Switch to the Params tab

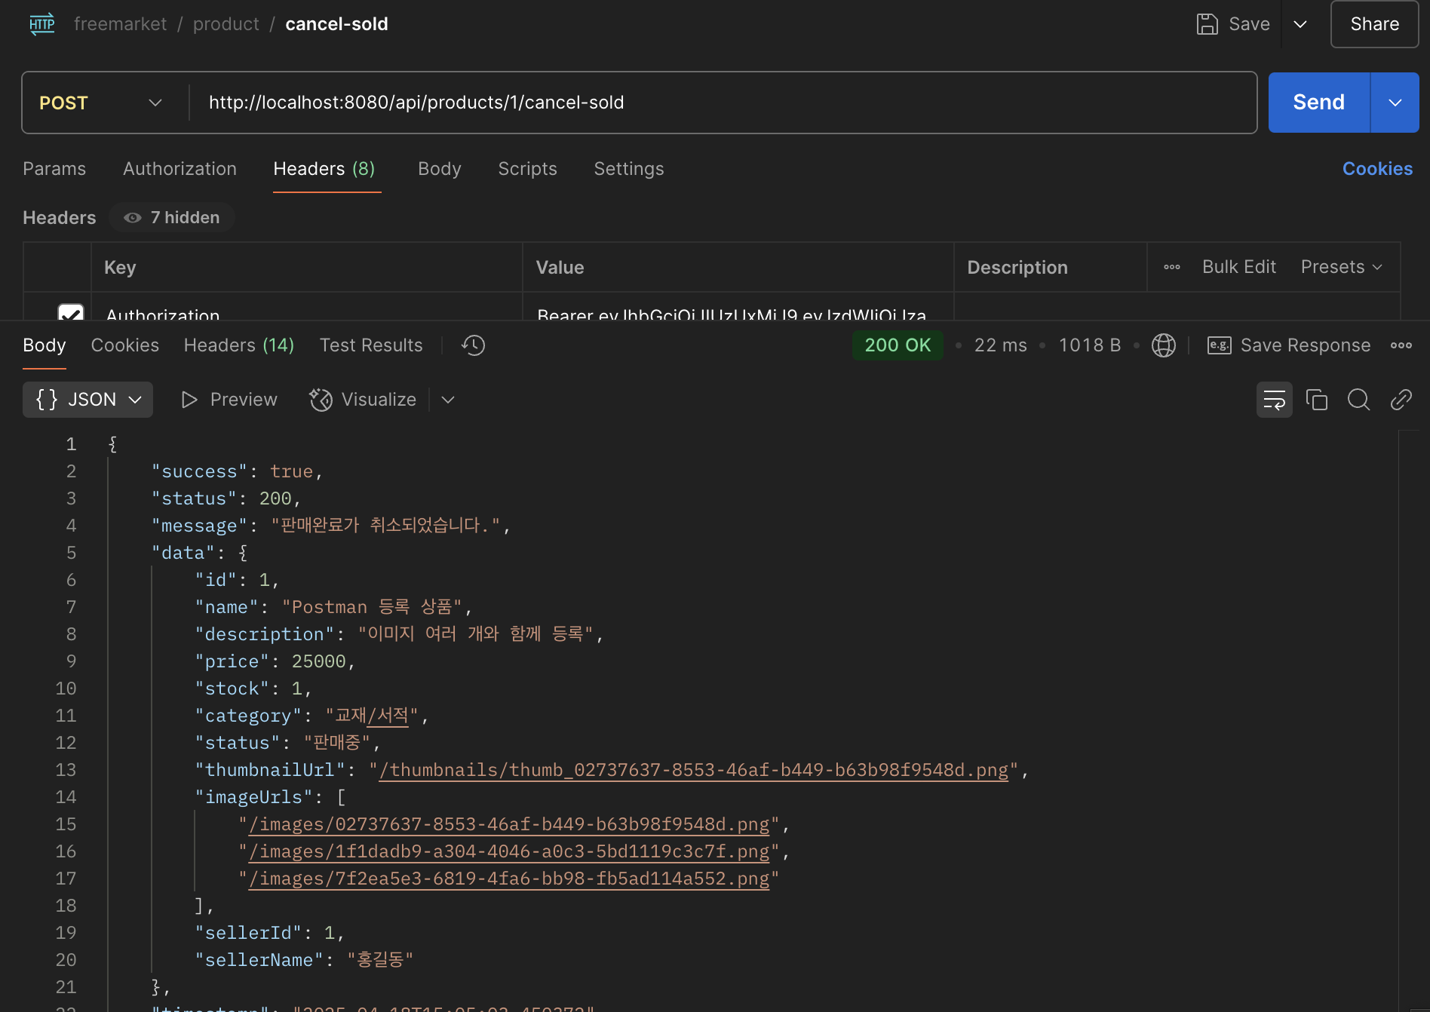[x=54, y=169]
